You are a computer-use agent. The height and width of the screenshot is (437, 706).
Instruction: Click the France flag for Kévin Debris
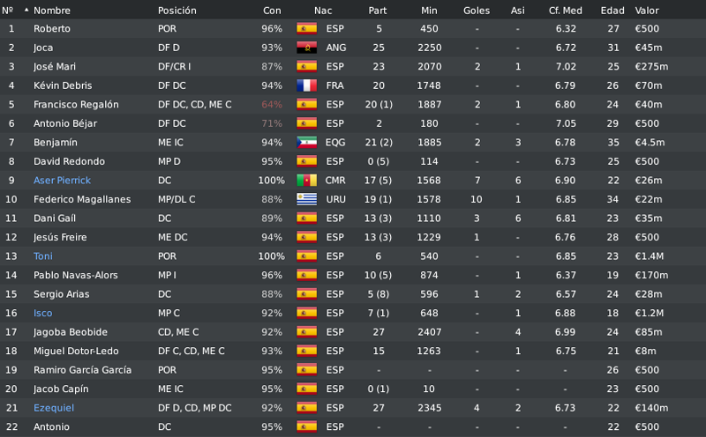[306, 85]
